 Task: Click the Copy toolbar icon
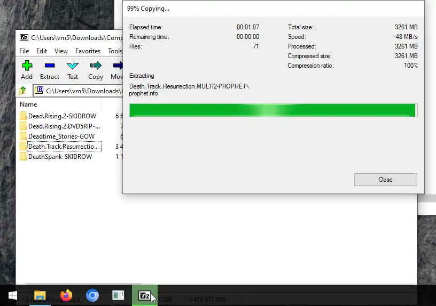tap(96, 66)
